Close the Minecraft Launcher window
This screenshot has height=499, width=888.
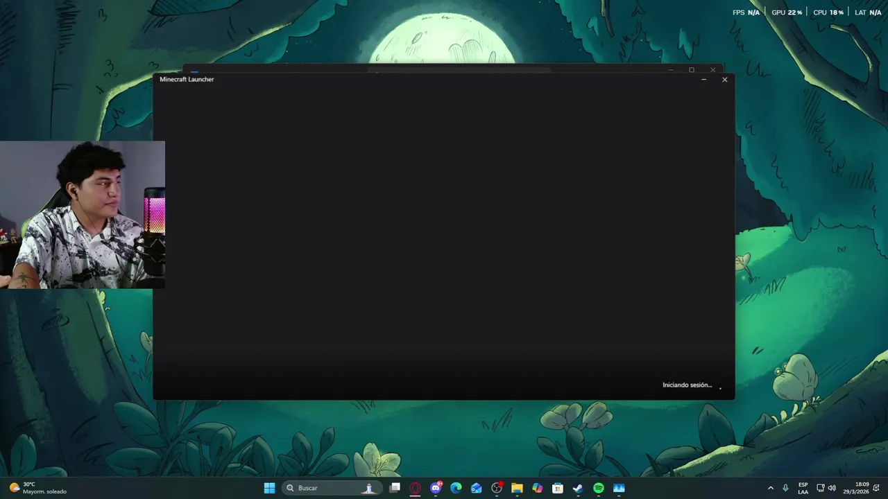(x=724, y=80)
